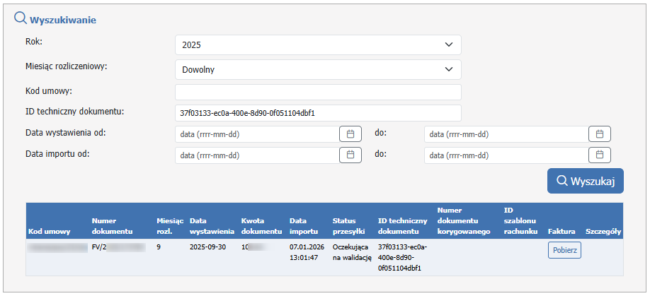Click the ID techniczny dokumentu input field
Screen dimensions: 650x296
tap(318, 113)
